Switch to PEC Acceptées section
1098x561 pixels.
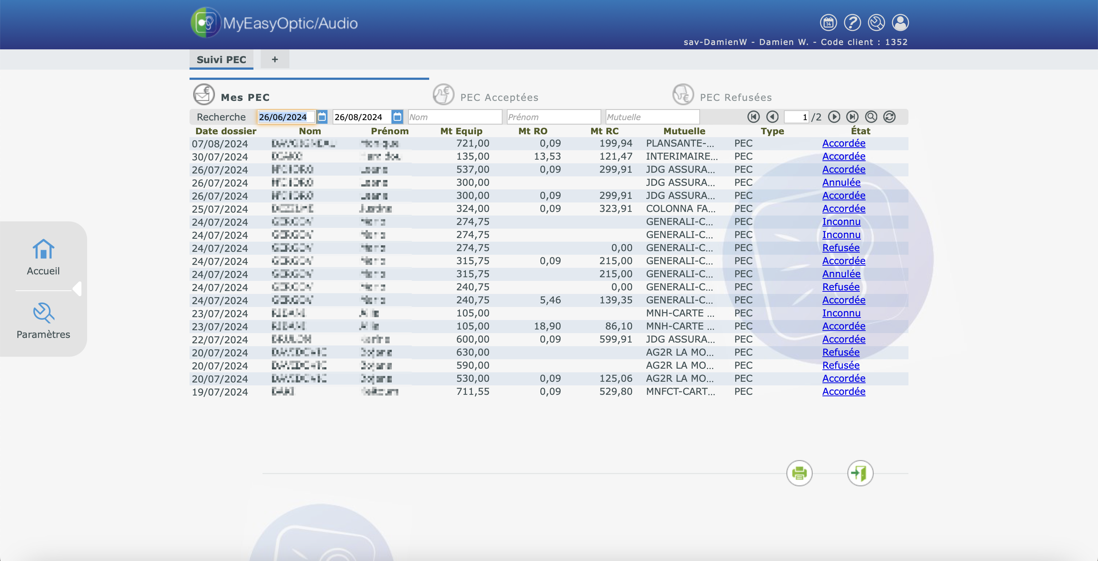tap(499, 98)
